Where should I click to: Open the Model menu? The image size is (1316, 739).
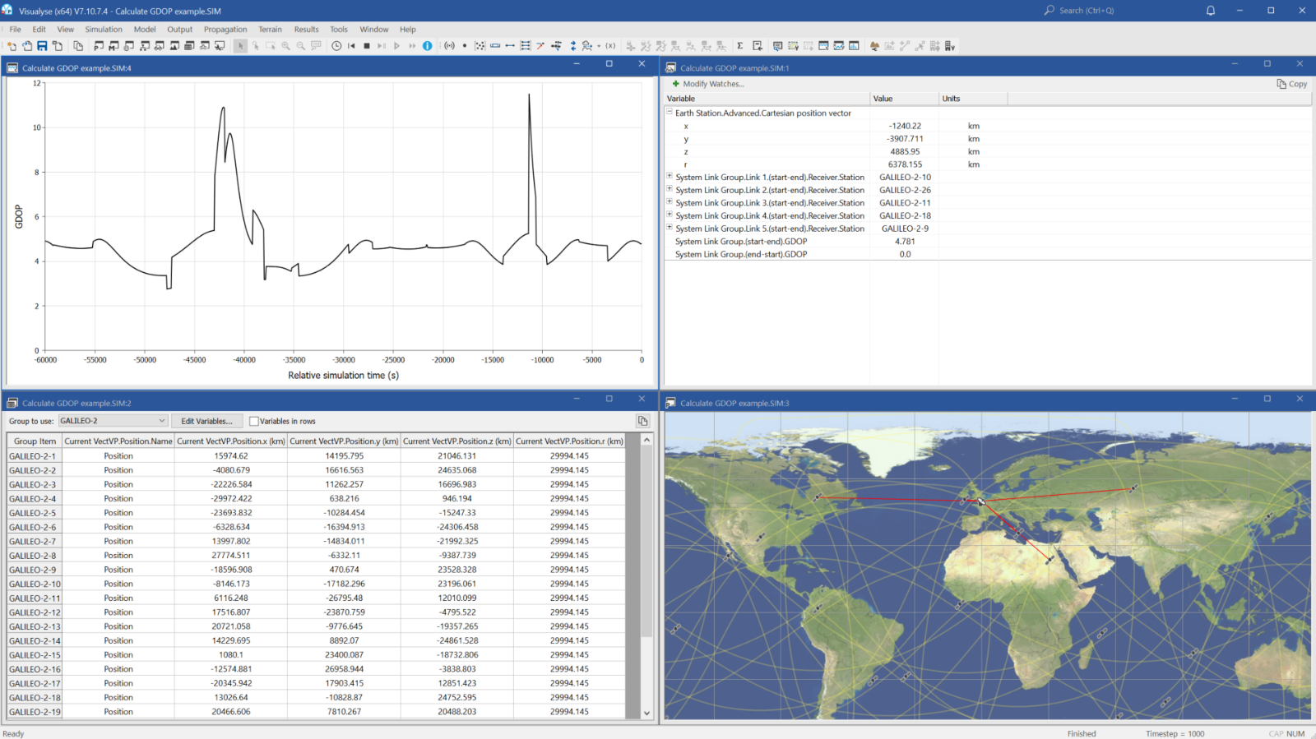[145, 29]
